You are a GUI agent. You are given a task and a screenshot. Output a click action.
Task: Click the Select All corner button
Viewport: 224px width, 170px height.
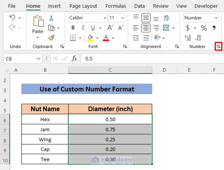click(x=6, y=70)
